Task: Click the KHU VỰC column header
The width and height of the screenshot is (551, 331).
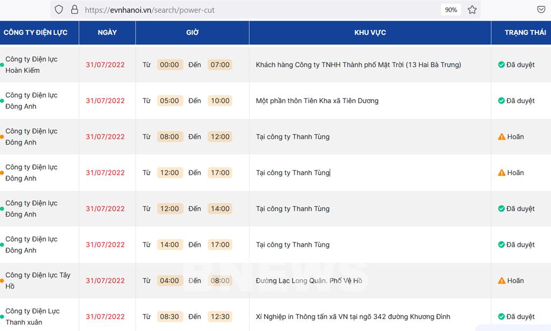Action: coord(370,33)
